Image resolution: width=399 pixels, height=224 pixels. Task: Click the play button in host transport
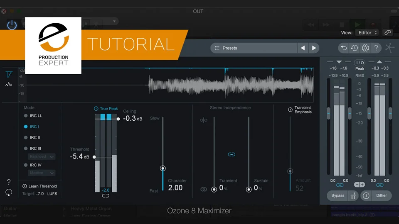click(357, 24)
